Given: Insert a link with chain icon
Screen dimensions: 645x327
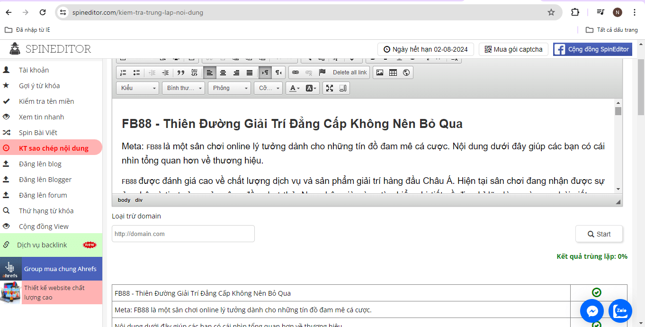Looking at the screenshot, I should pos(296,73).
